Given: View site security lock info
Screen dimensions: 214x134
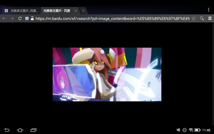Looking at the screenshot, I should [x=32, y=18].
